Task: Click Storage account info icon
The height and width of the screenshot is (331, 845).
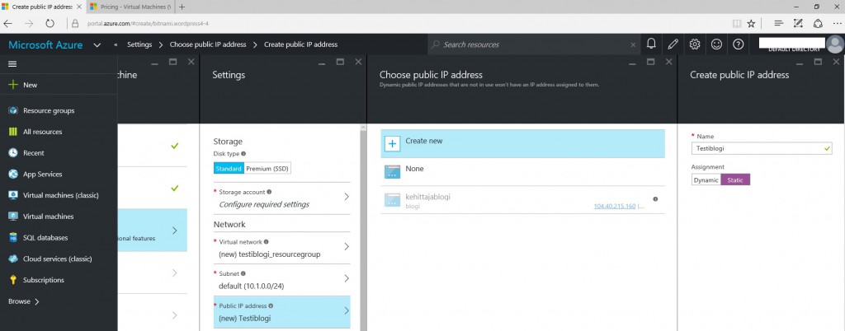Action: click(x=269, y=192)
